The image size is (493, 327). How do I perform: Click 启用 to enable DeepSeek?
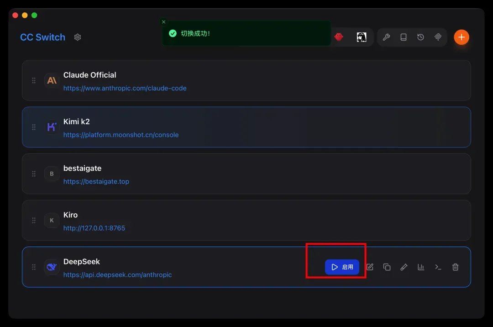(x=342, y=267)
